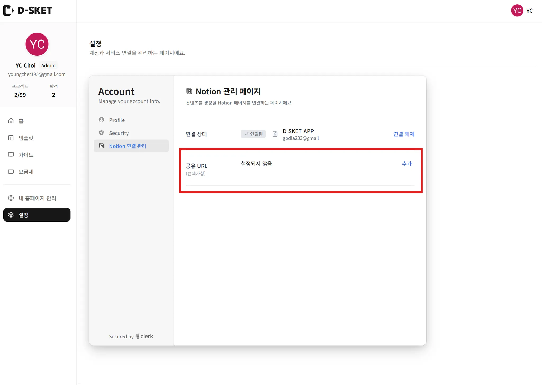Open the clerk link in Secured by footer
This screenshot has height=385, width=542.
[x=144, y=336]
